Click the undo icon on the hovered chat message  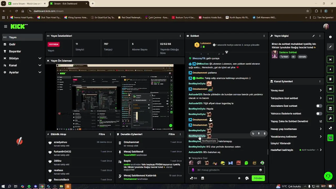coord(253,134)
